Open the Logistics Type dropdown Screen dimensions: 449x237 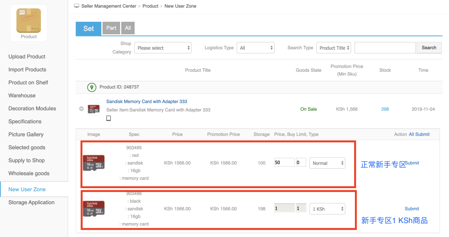[255, 48]
